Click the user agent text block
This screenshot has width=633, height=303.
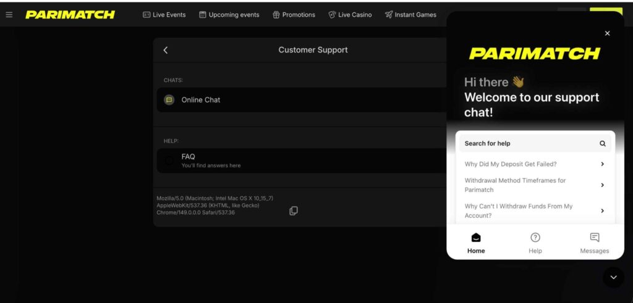click(215, 205)
